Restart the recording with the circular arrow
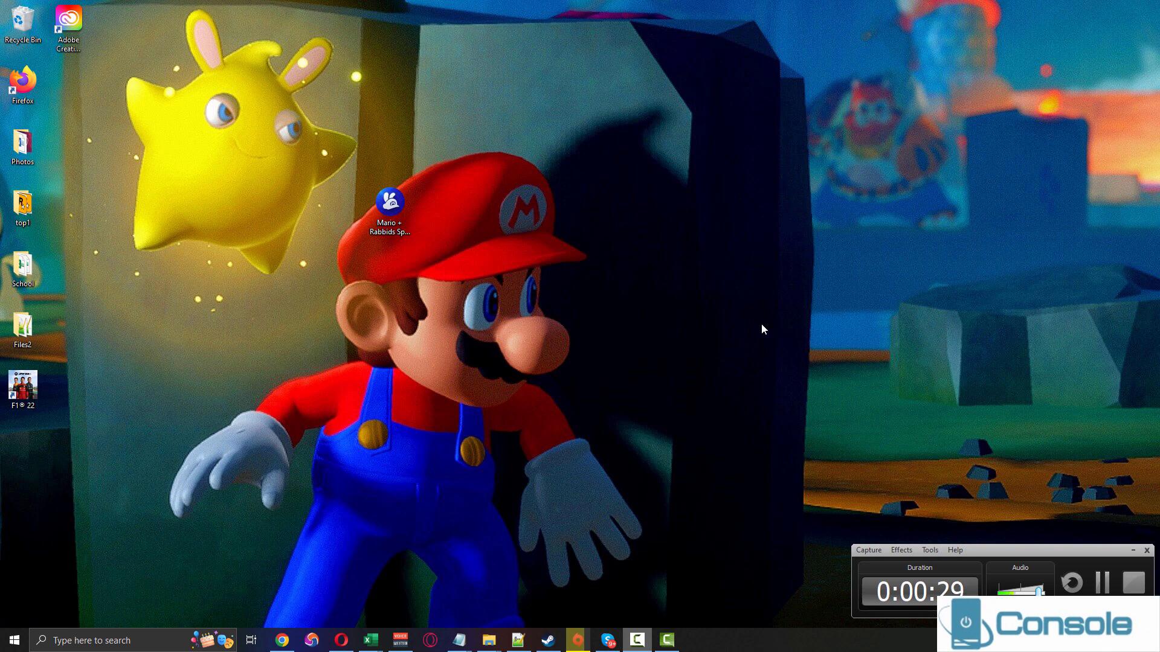 1072,583
